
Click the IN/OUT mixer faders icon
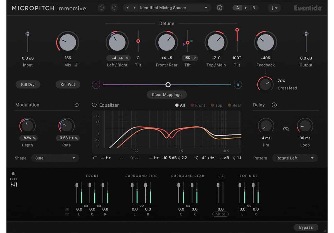(14, 184)
